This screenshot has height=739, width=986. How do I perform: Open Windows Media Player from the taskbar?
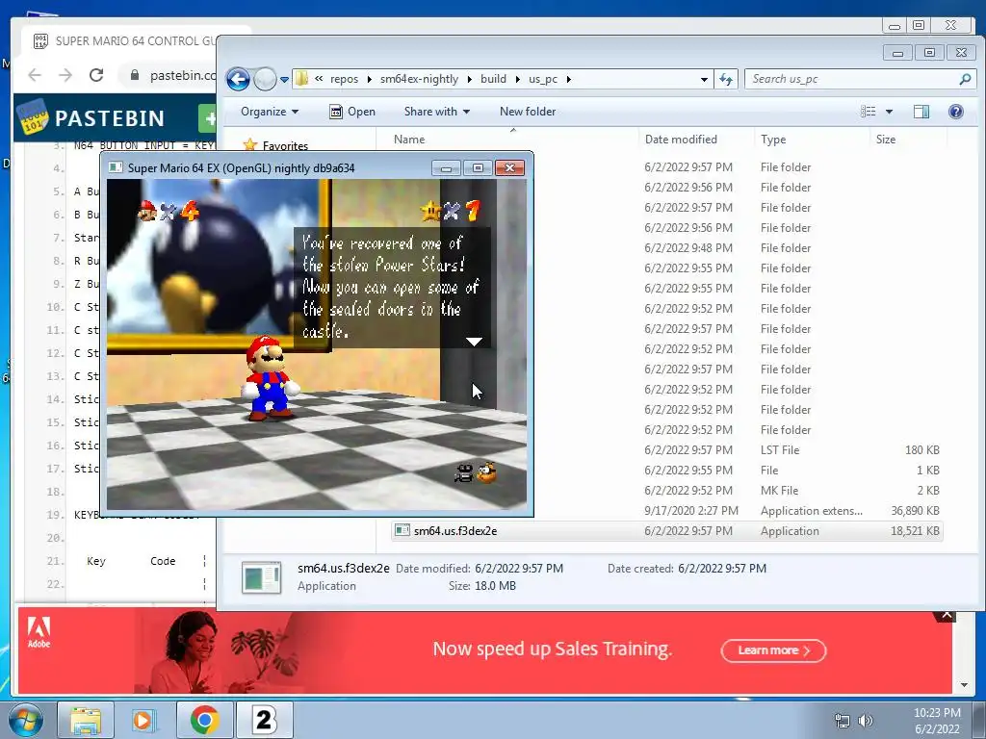click(x=144, y=721)
